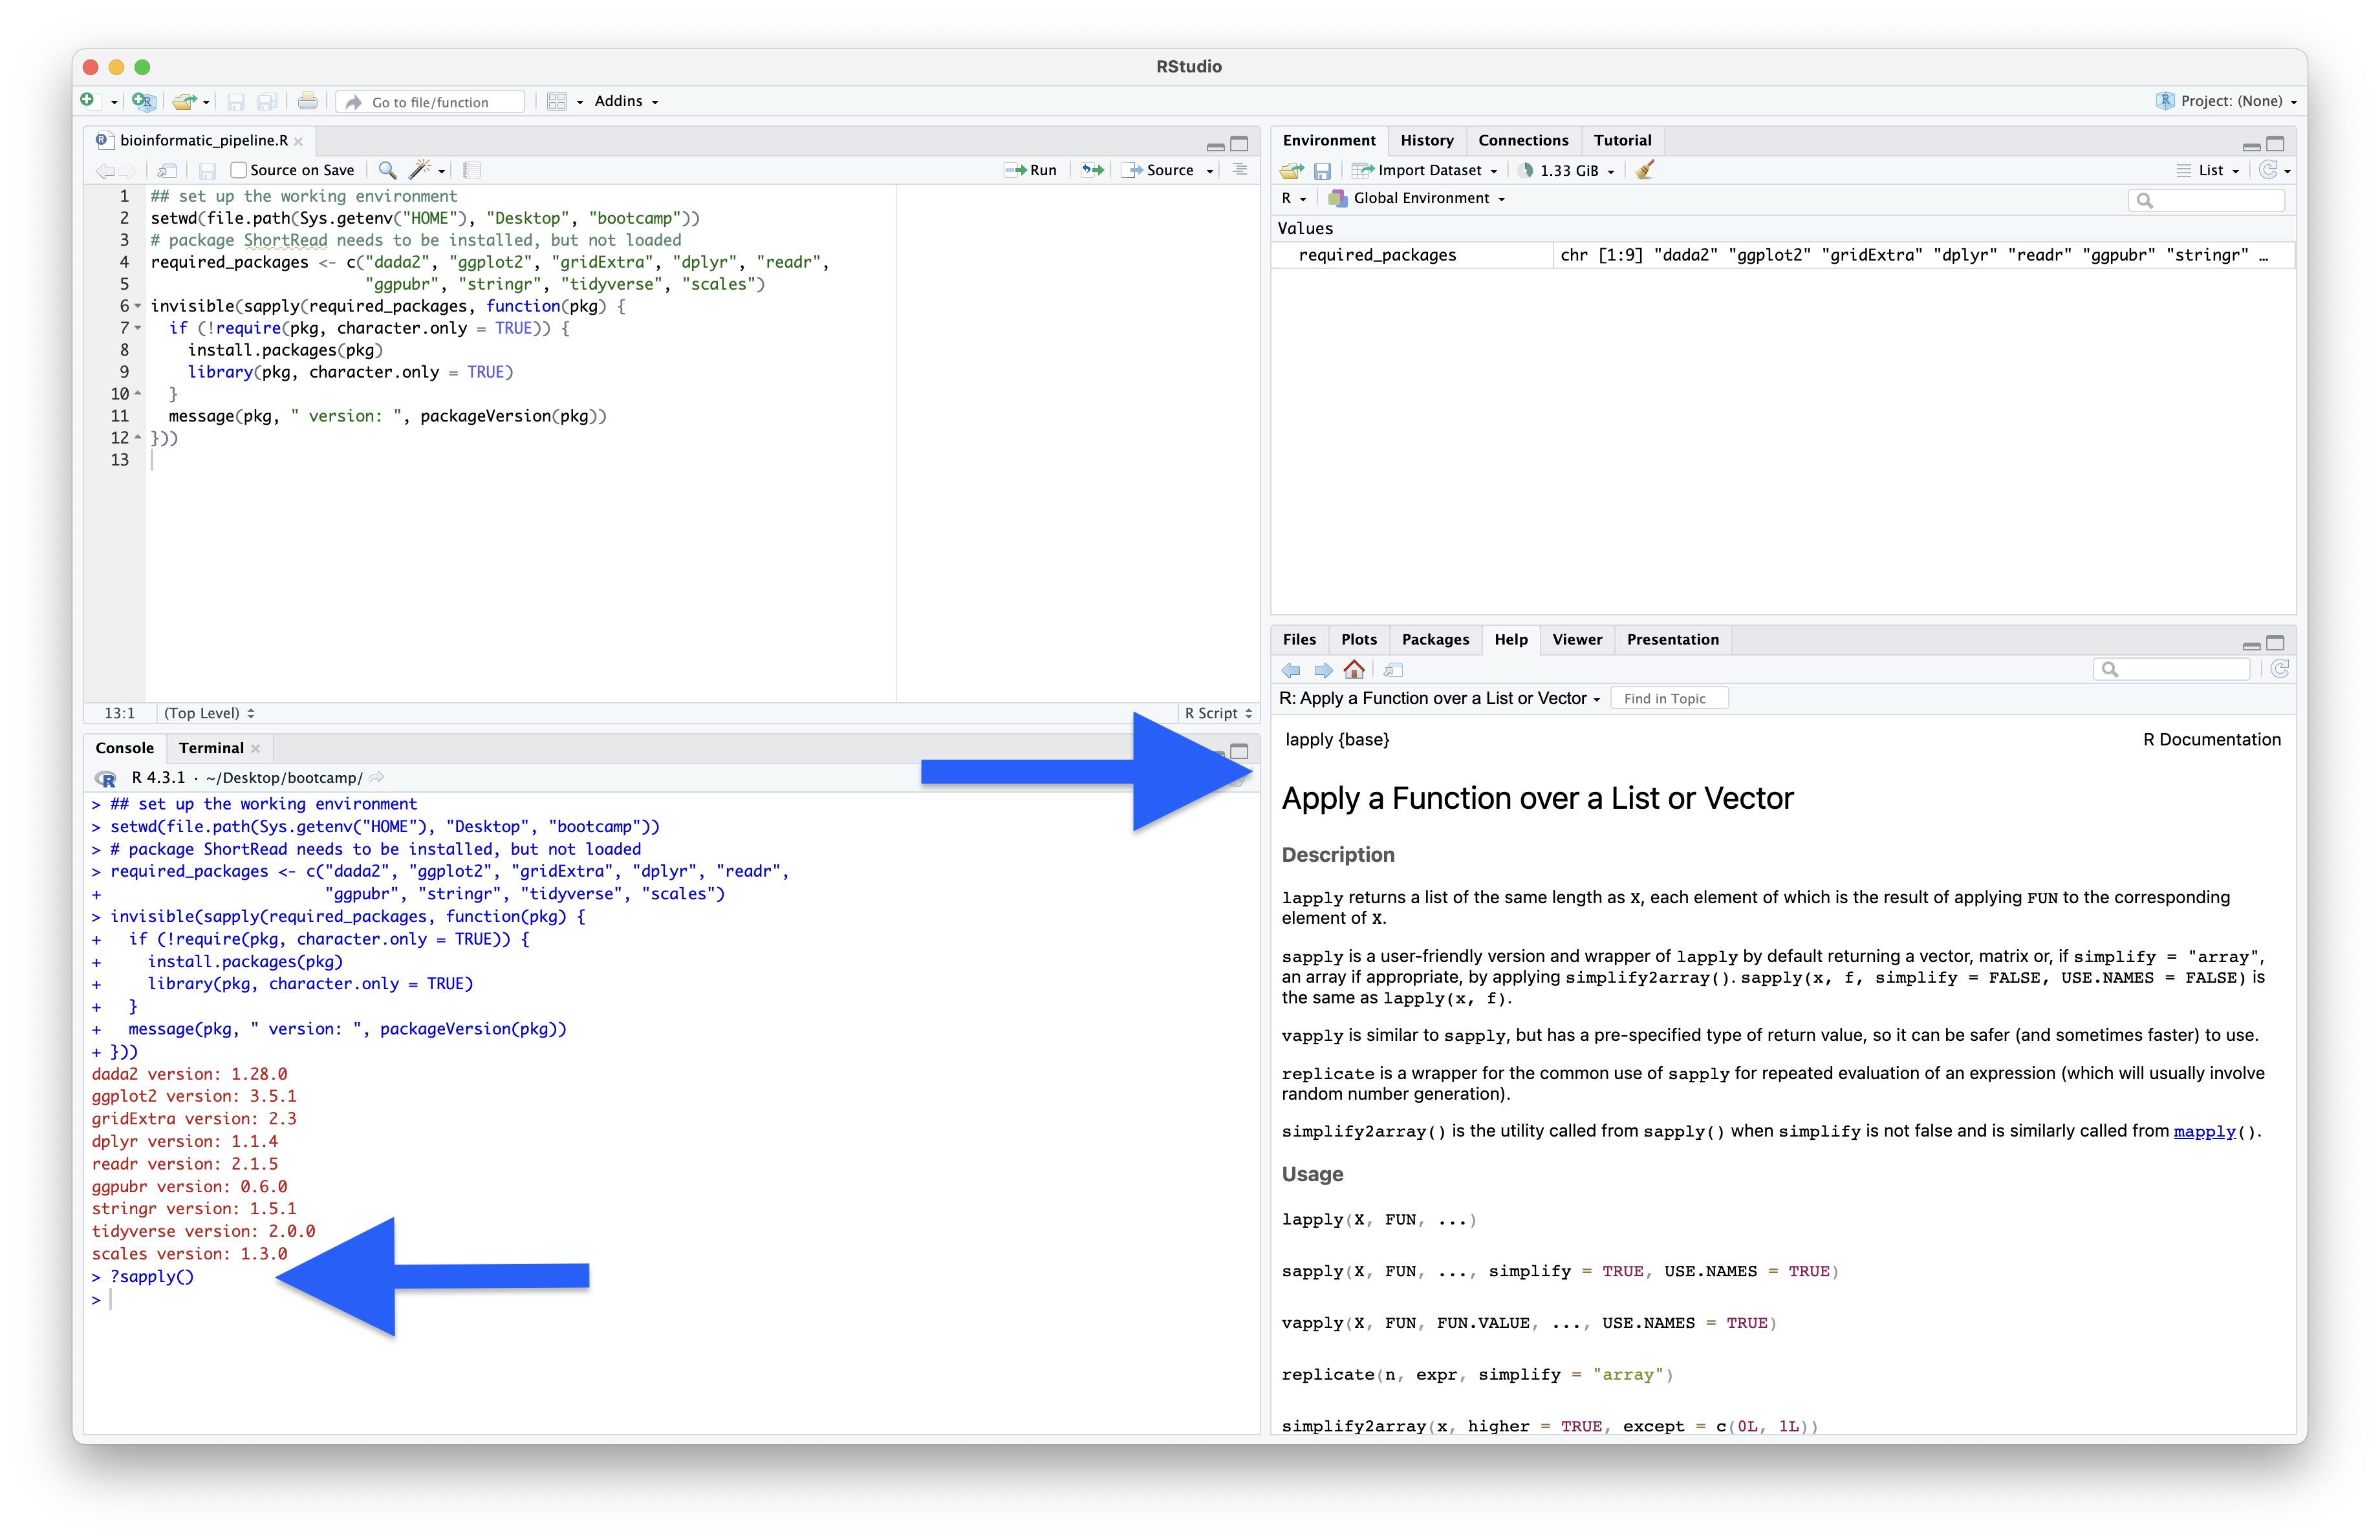Click the Show in new window icon in editor toolbar
The image size is (2380, 1540).
click(168, 171)
